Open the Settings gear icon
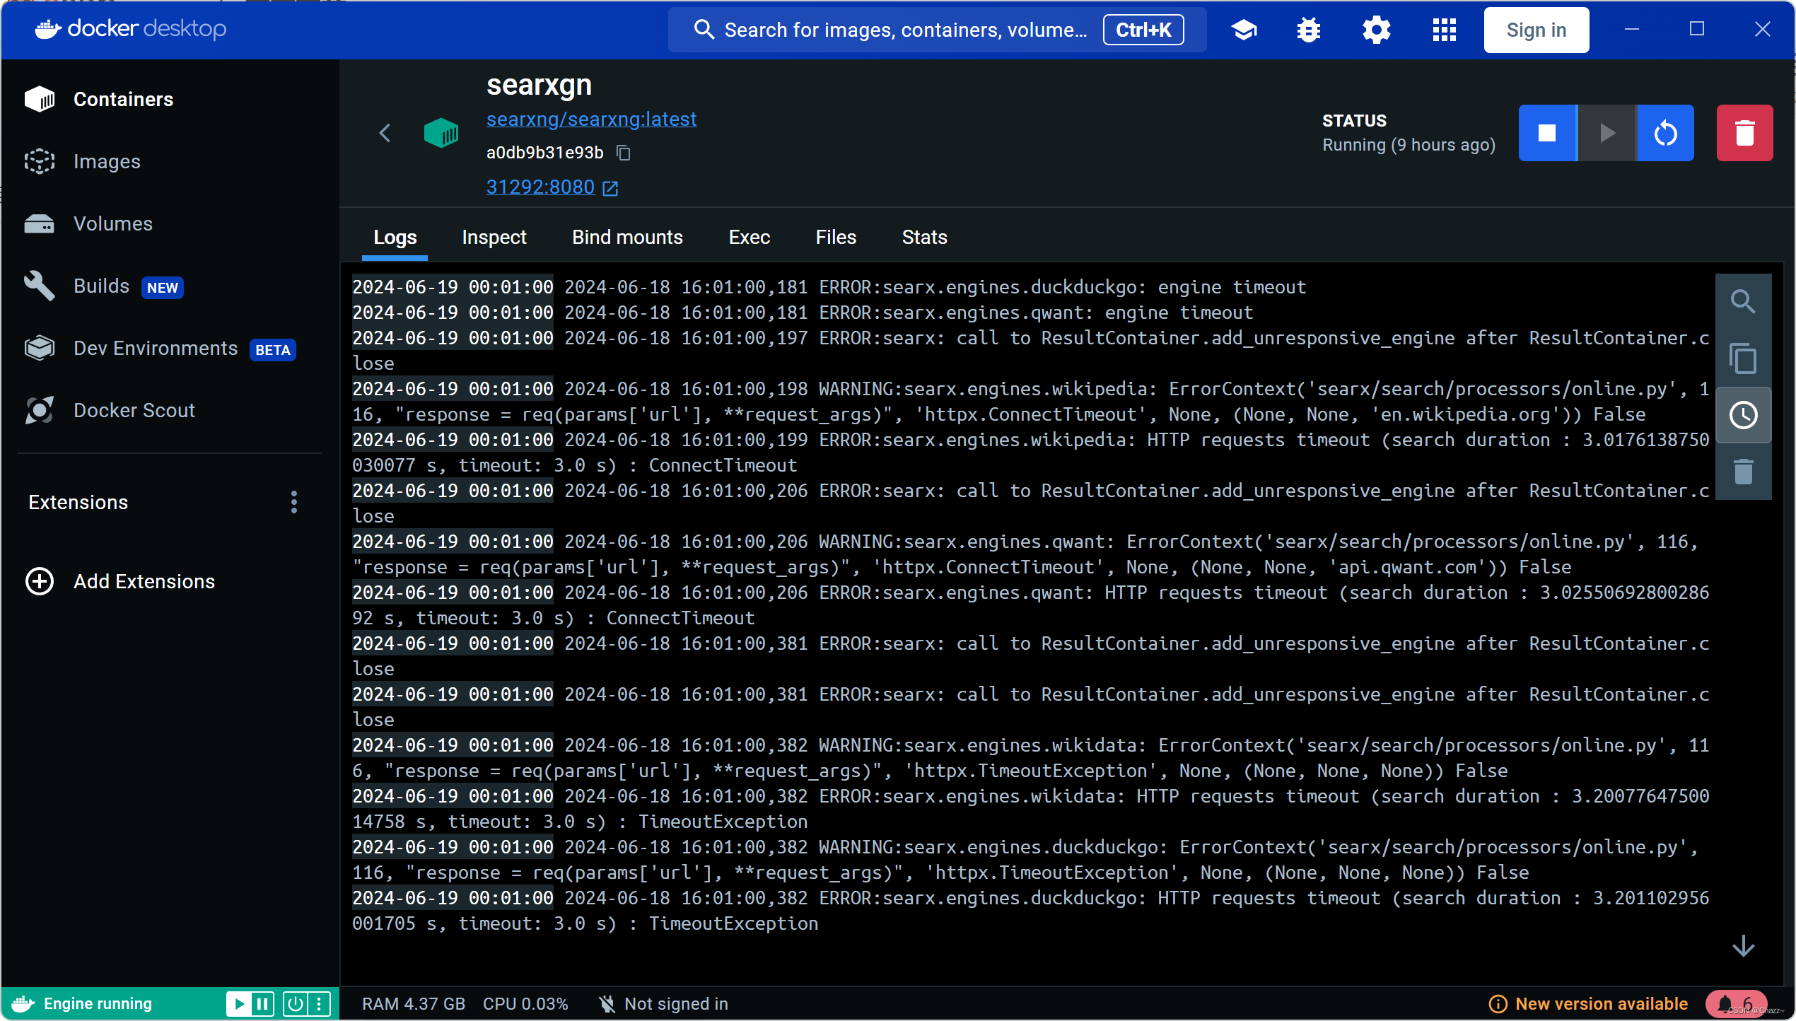The height and width of the screenshot is (1021, 1796). [1376, 30]
